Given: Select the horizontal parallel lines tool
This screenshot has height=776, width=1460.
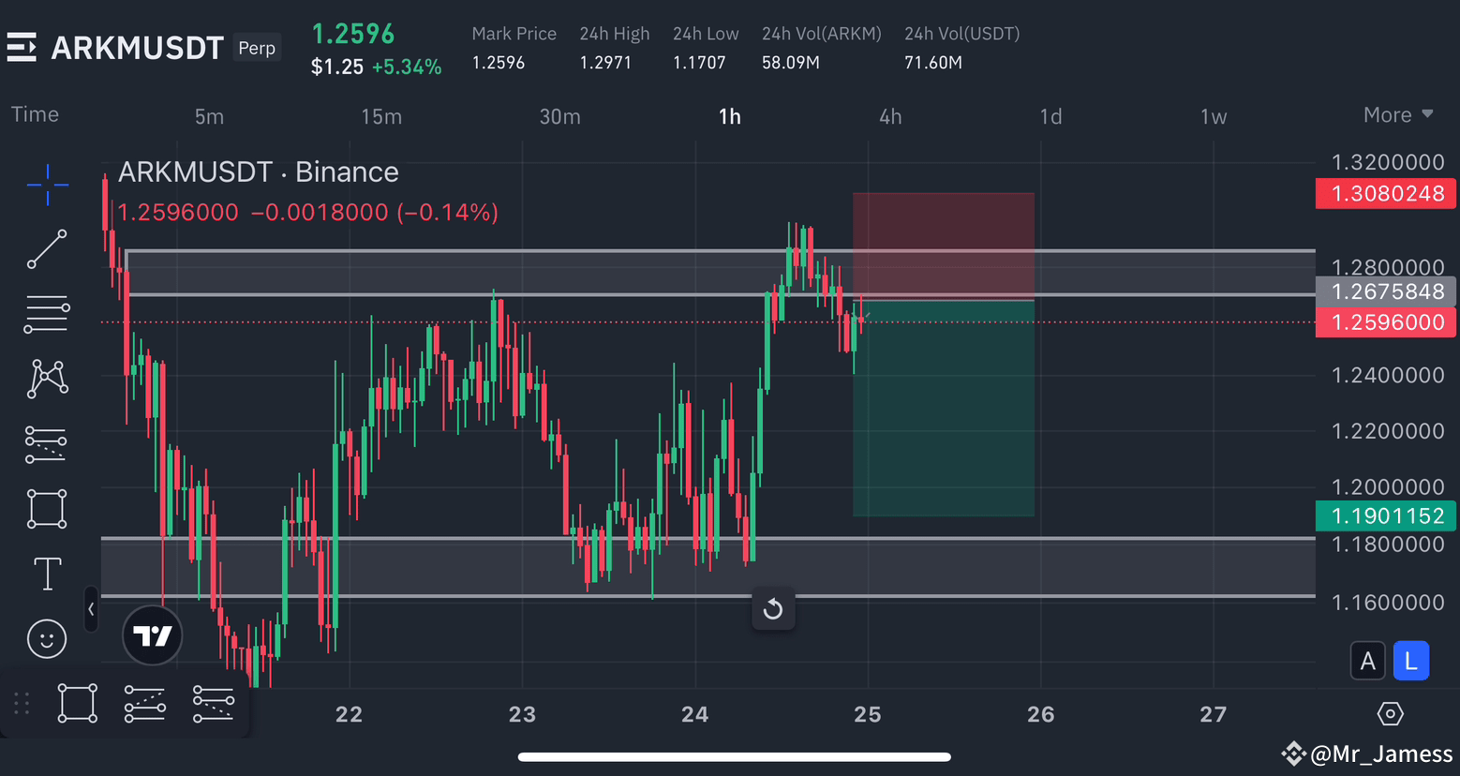Looking at the screenshot, I should pyautogui.click(x=47, y=314).
